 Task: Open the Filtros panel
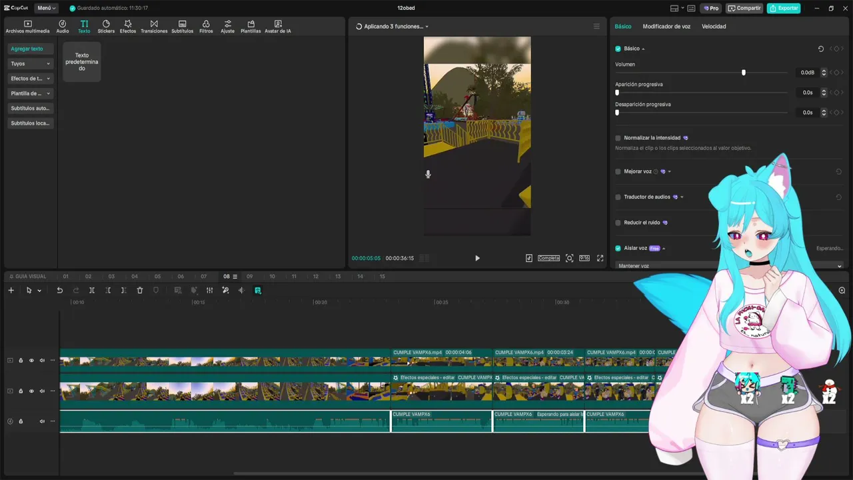[x=206, y=27]
